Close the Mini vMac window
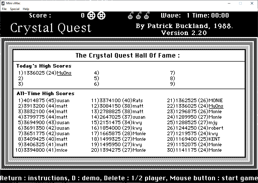Image resolution: width=258 pixels, height=183 pixels. pyautogui.click(x=252, y=3)
